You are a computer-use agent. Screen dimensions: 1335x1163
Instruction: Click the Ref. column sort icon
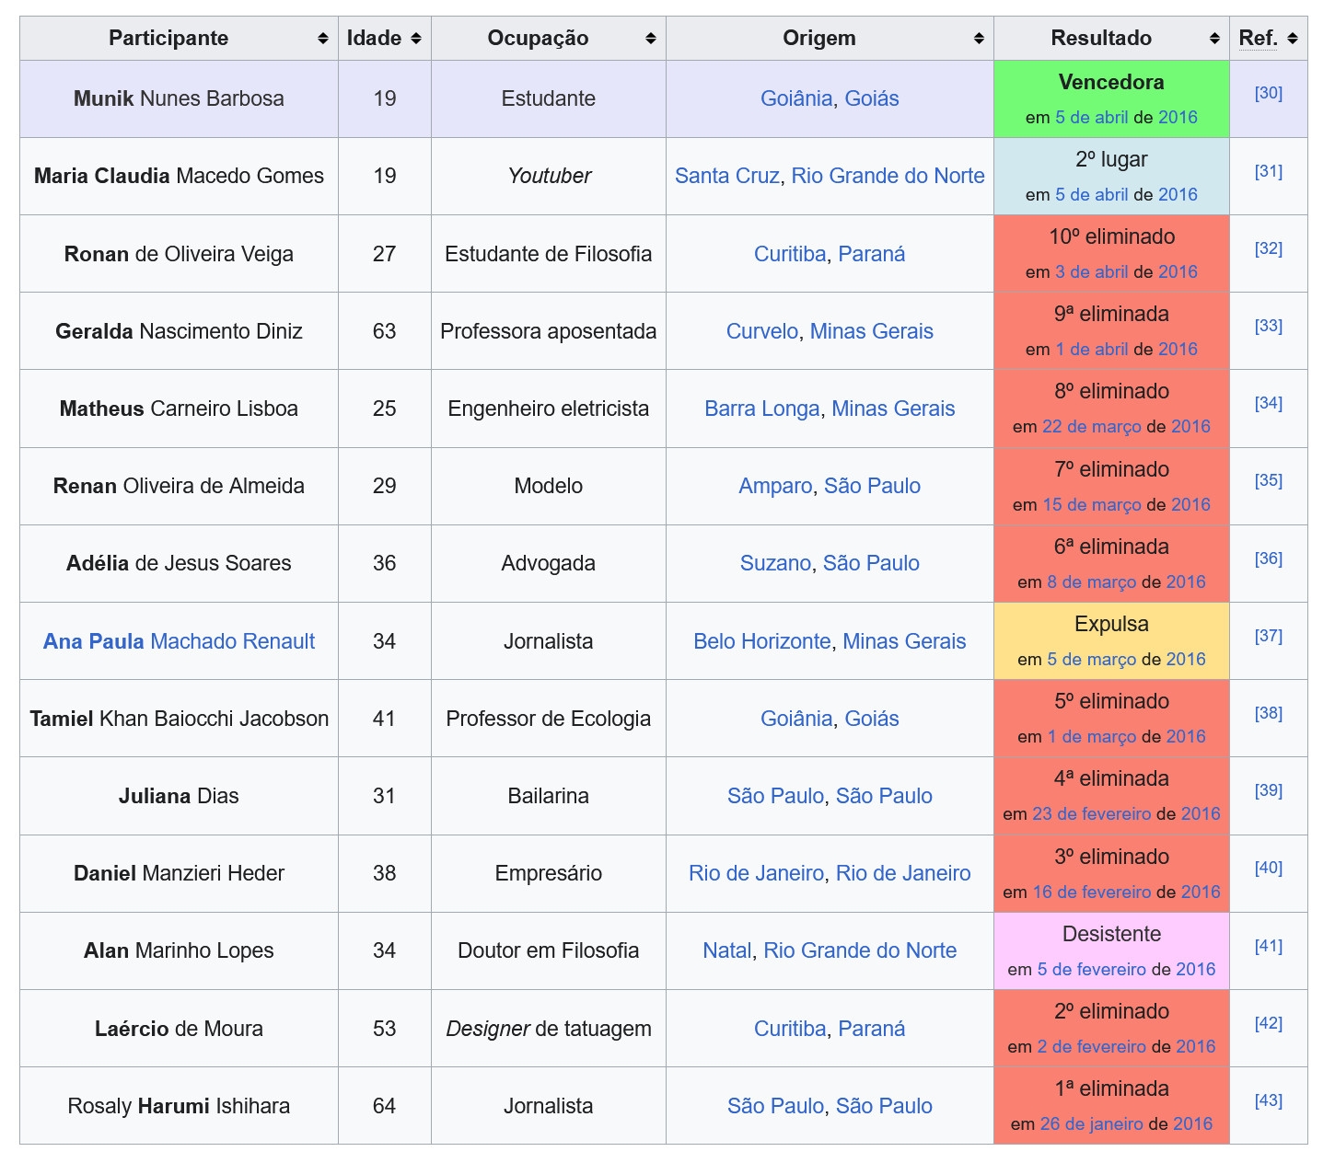(1293, 39)
